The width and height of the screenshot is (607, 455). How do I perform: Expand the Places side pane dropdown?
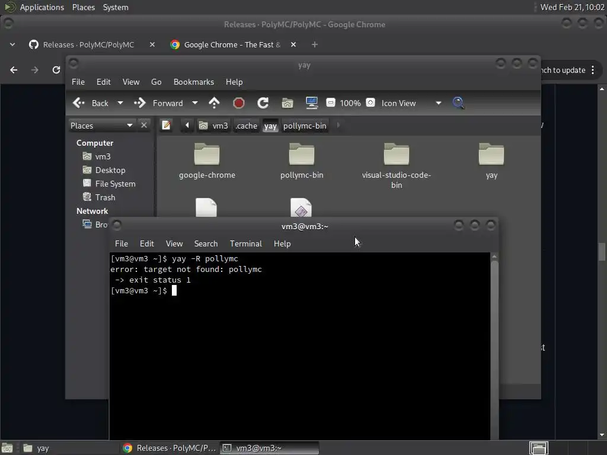click(102, 126)
